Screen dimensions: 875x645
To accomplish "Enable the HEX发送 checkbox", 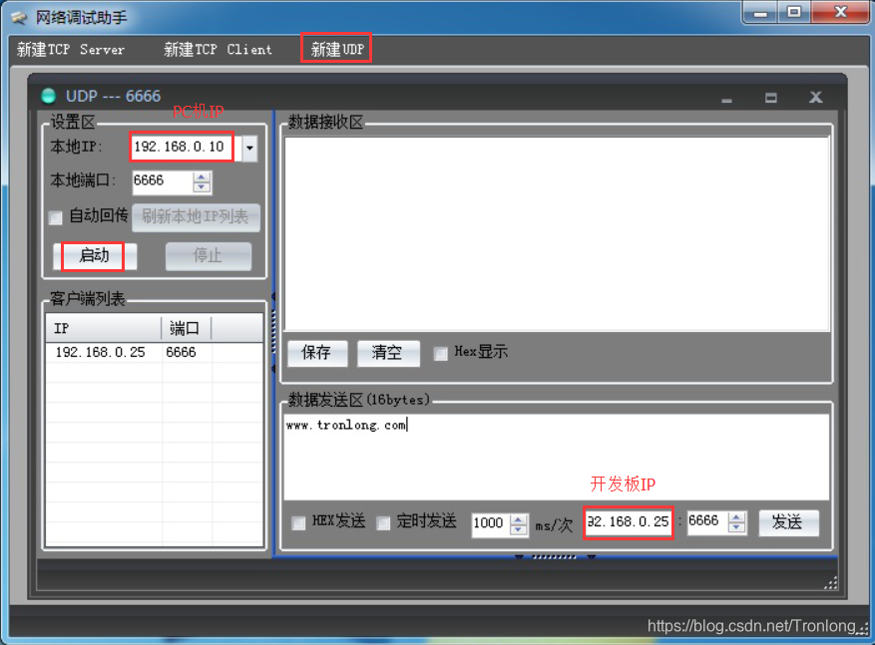I will tap(298, 523).
